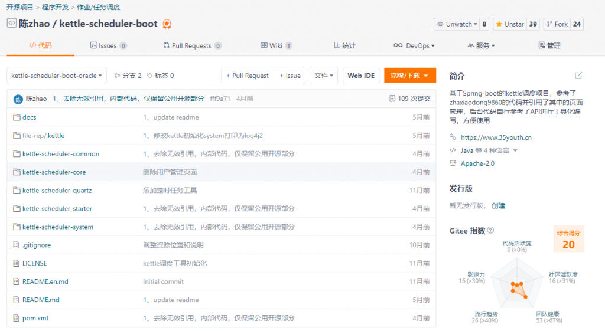This screenshot has height=331, width=605.
Task: Unstar the repository
Action: tap(510, 24)
